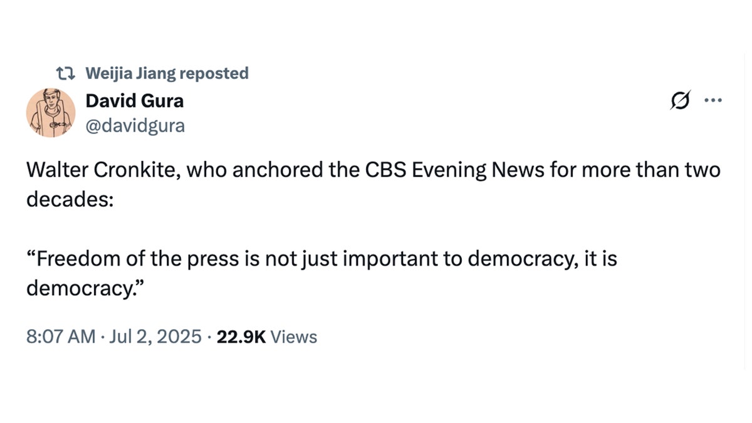This screenshot has height=423, width=752.
Task: Click David Gura's profile avatar
Action: click(x=50, y=113)
